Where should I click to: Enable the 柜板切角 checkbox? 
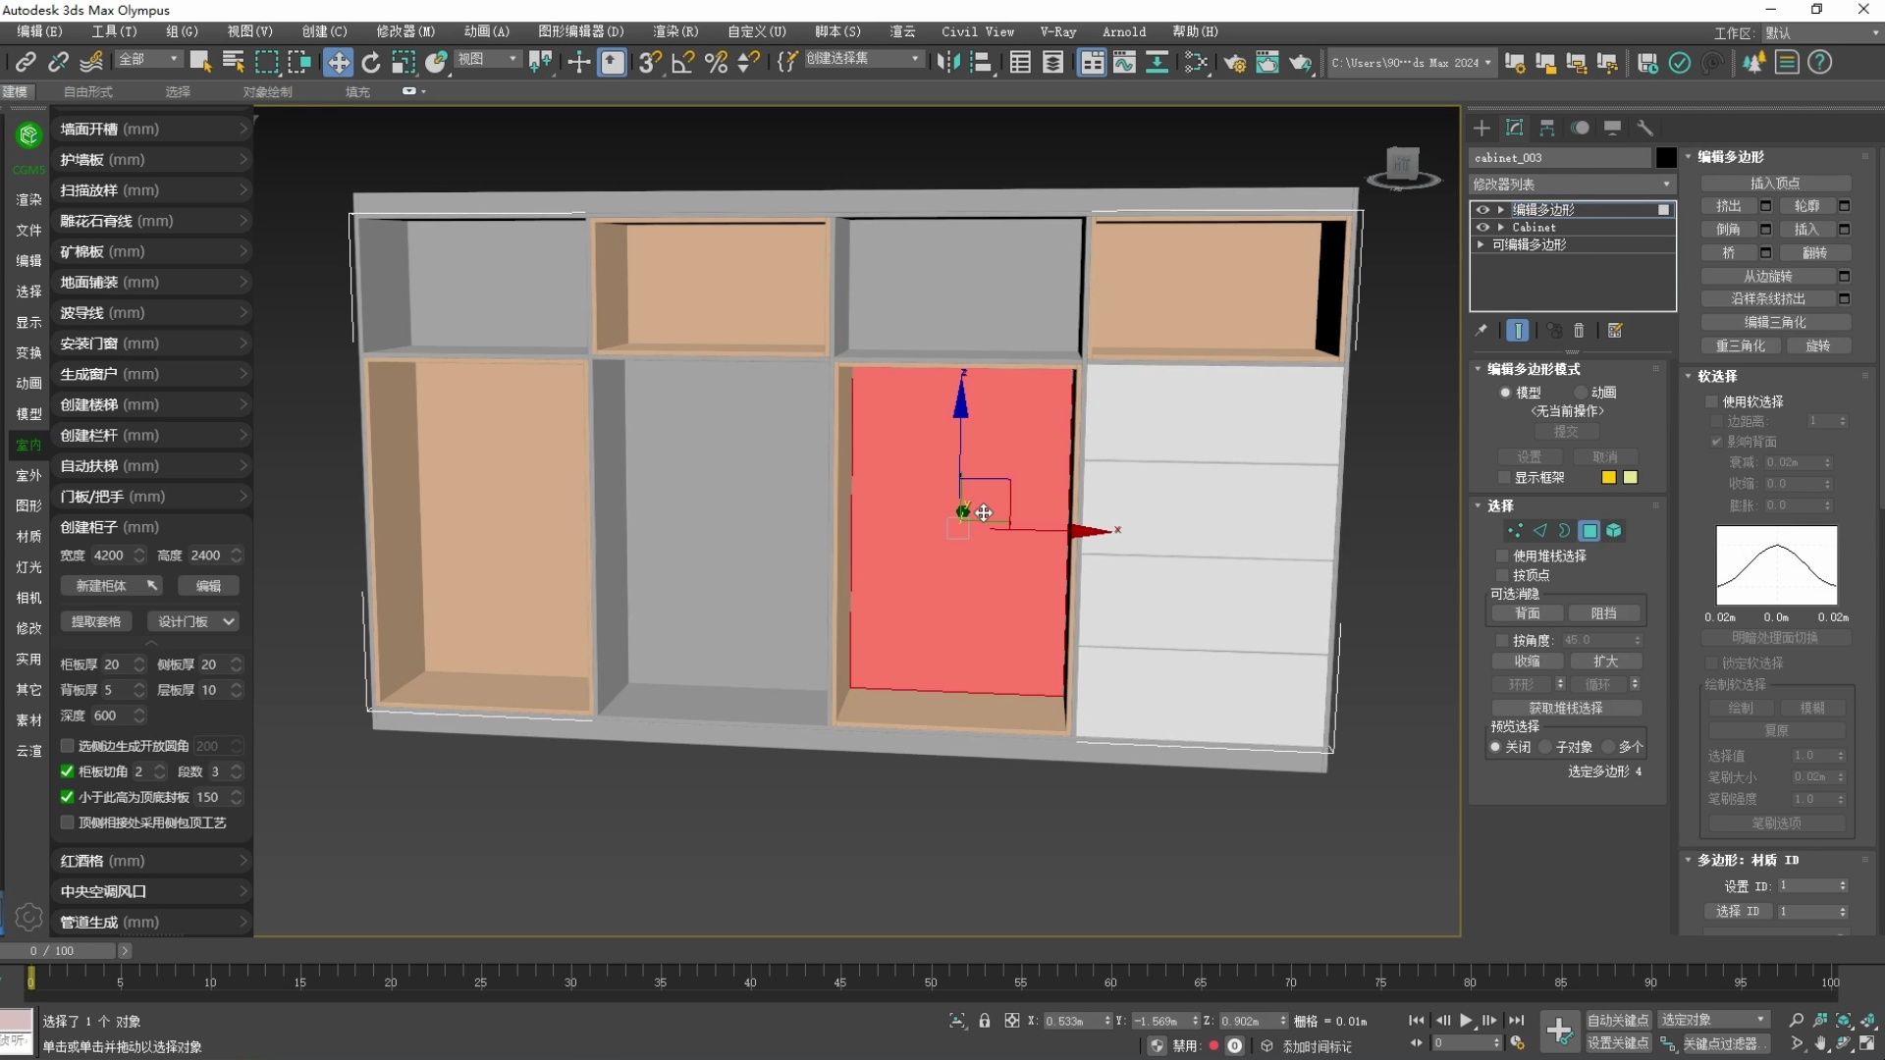click(67, 771)
